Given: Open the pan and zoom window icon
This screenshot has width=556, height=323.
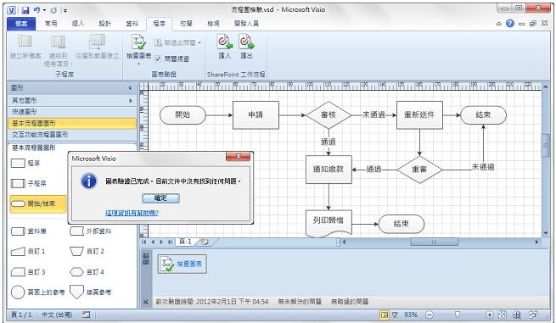Looking at the screenshot, I should [517, 315].
